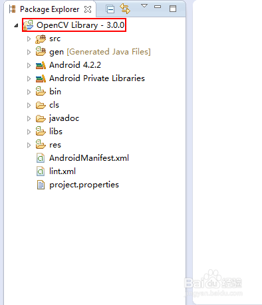Click the src package folder icon
This screenshot has height=305, width=262.
[x=41, y=39]
